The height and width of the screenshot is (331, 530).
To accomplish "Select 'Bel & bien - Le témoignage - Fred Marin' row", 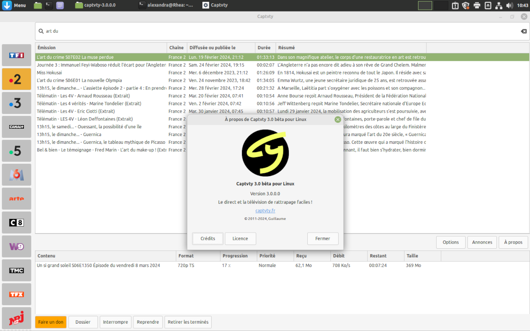I will (x=111, y=150).
